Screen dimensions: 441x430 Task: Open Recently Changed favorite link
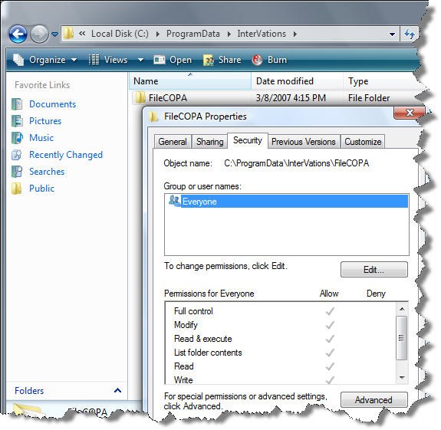tap(66, 155)
